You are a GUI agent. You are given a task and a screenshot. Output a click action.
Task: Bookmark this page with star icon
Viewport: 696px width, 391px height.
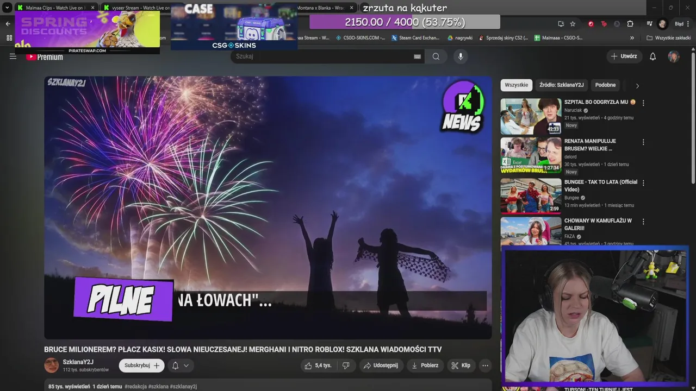[x=573, y=23]
